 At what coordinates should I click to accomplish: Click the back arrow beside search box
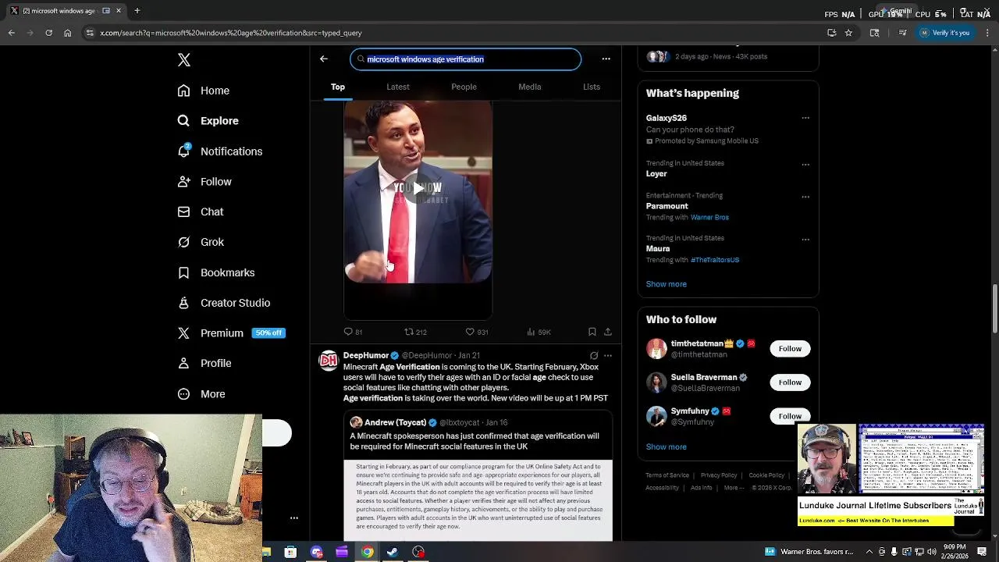[324, 59]
